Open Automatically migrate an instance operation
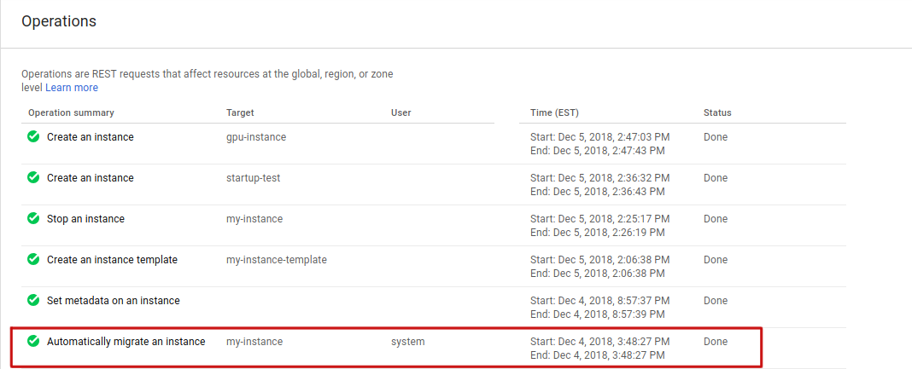The image size is (912, 369). [126, 342]
